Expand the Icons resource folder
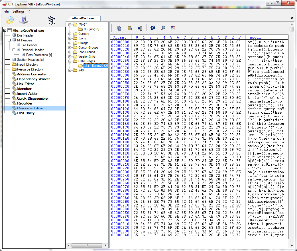The image size is (297, 251). [x=70, y=38]
